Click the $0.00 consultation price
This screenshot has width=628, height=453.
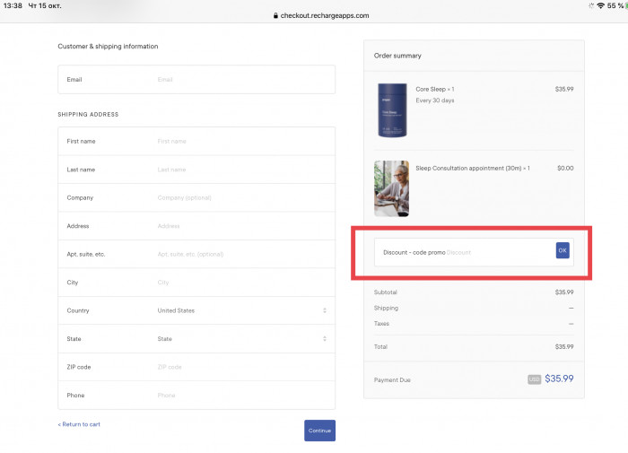pyautogui.click(x=565, y=169)
